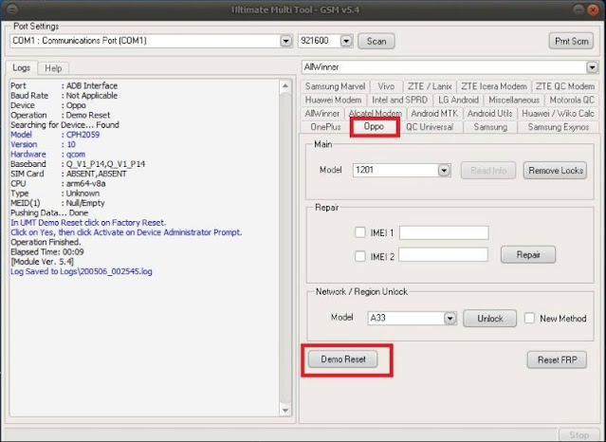Click the 'Operation Finished.' log line
Image resolution: width=606 pixels, height=442 pixels.
(46, 242)
